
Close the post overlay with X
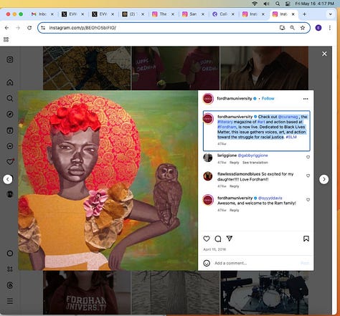pos(324,54)
